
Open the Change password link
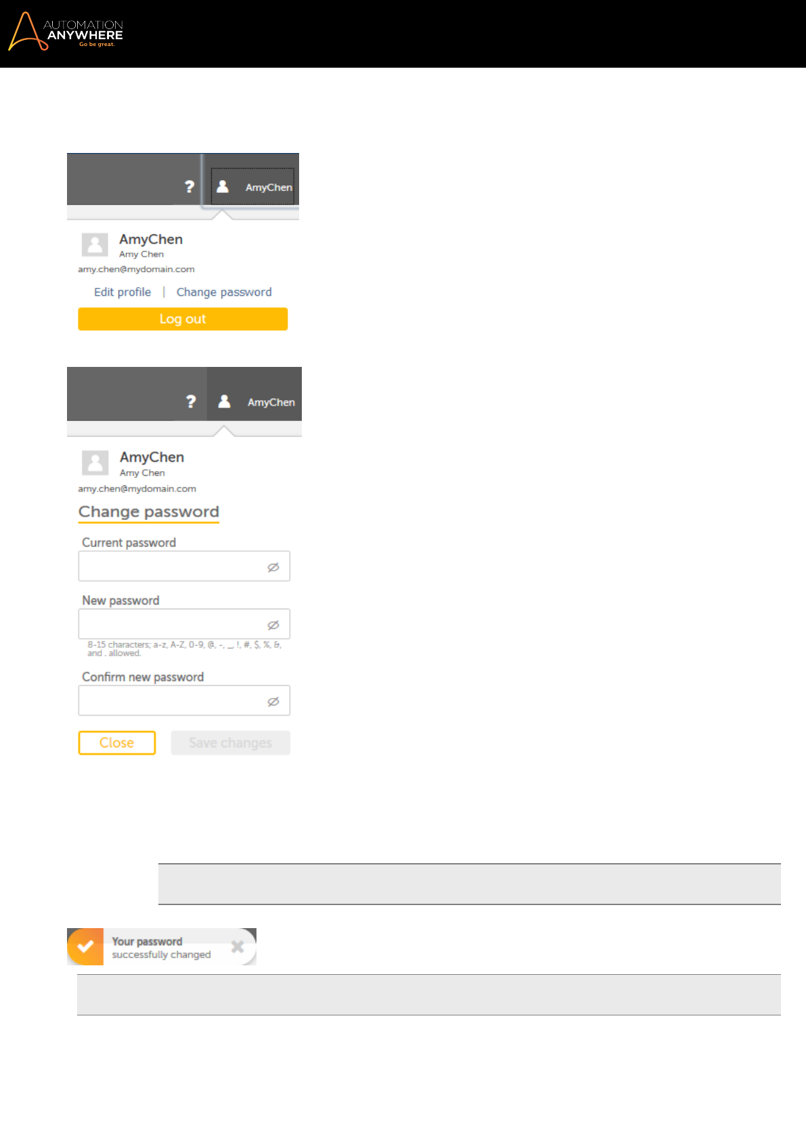click(224, 292)
